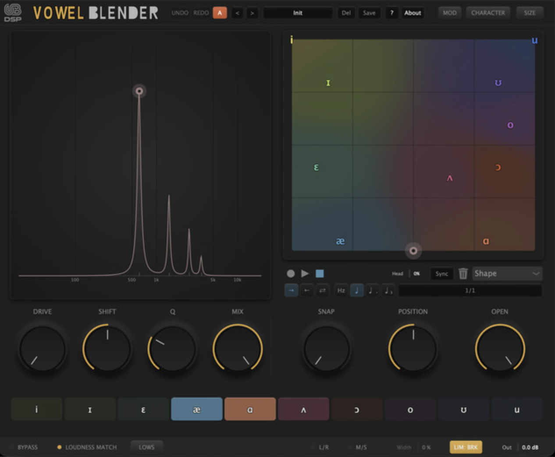
Task: Toggle the Lows button
Action: [x=146, y=447]
